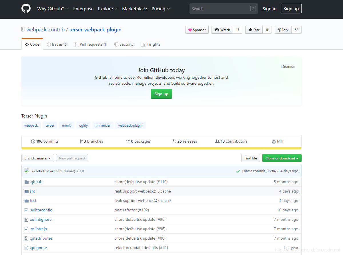Click the .gitattributes file icon
The width and height of the screenshot is (343, 255).
pyautogui.click(x=26, y=238)
